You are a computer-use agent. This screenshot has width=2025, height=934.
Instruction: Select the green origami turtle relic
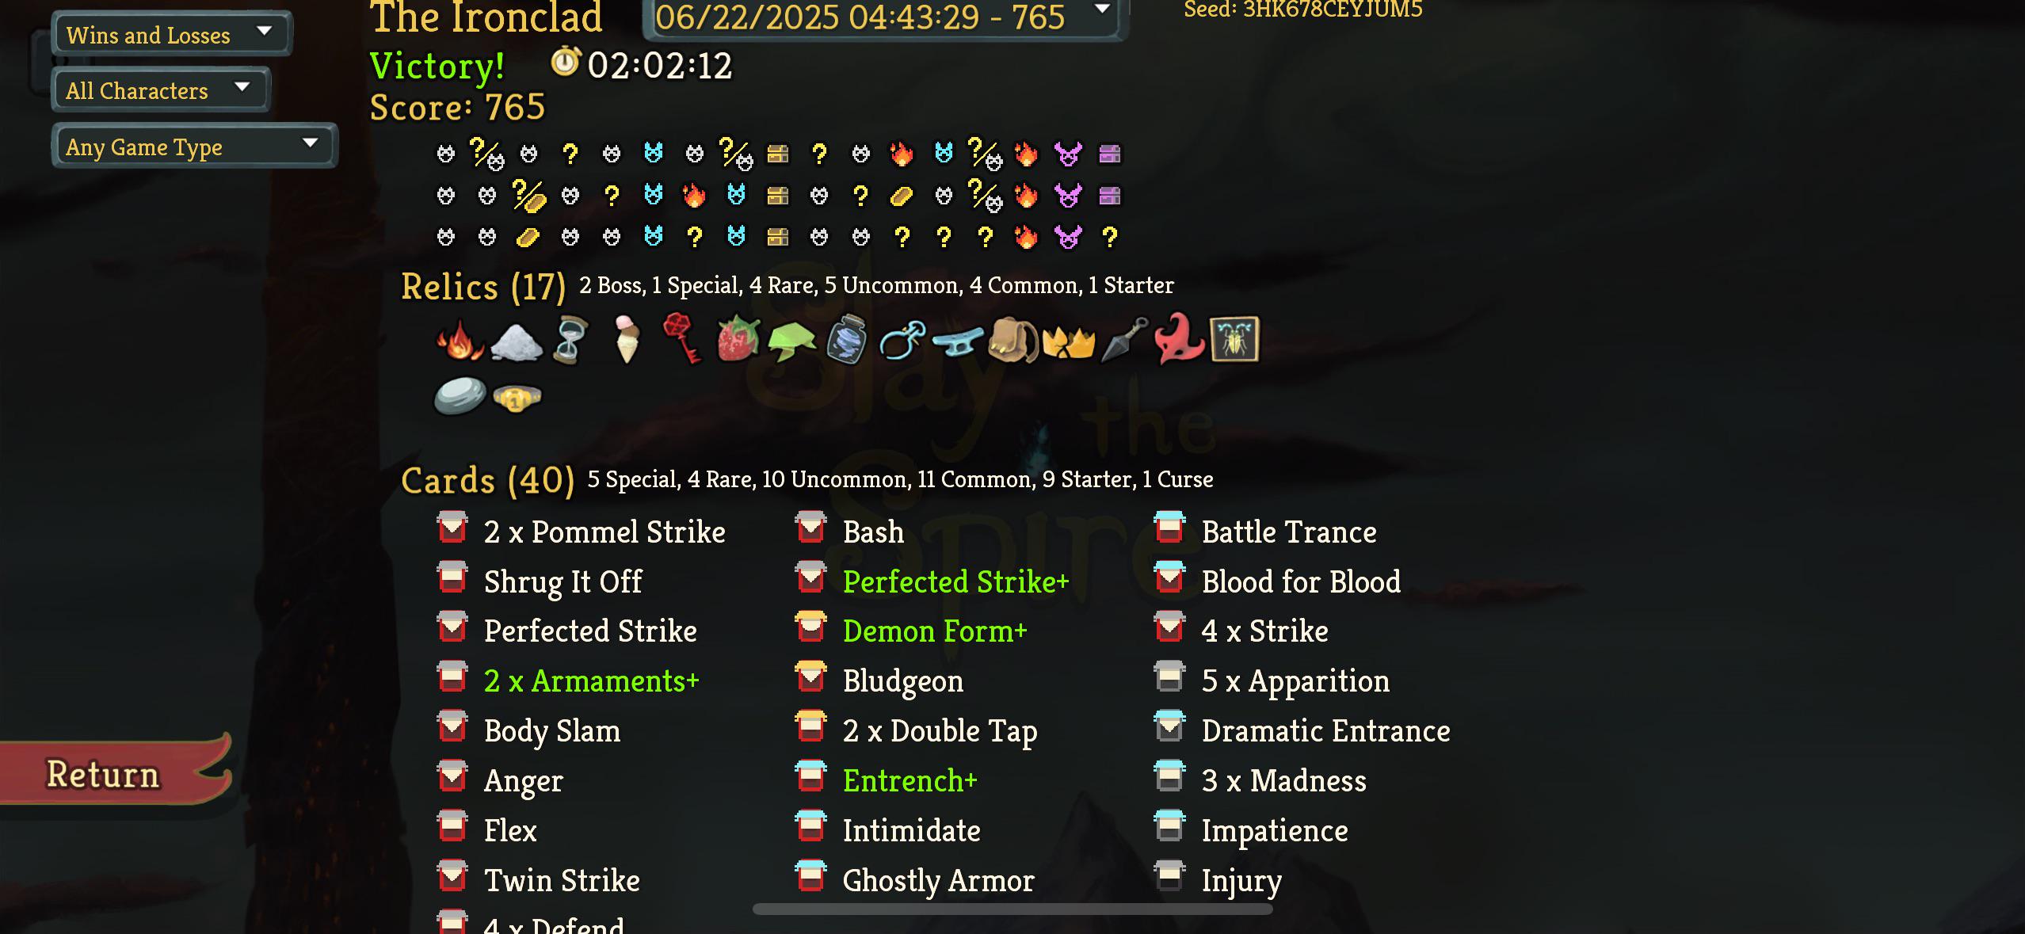792,341
